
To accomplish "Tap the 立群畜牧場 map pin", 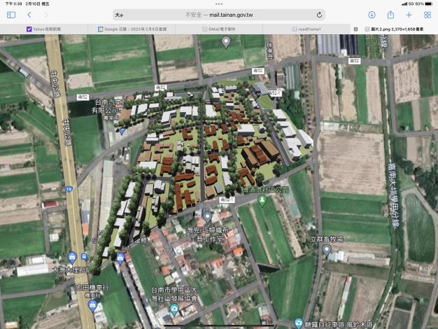I will coord(326,249).
